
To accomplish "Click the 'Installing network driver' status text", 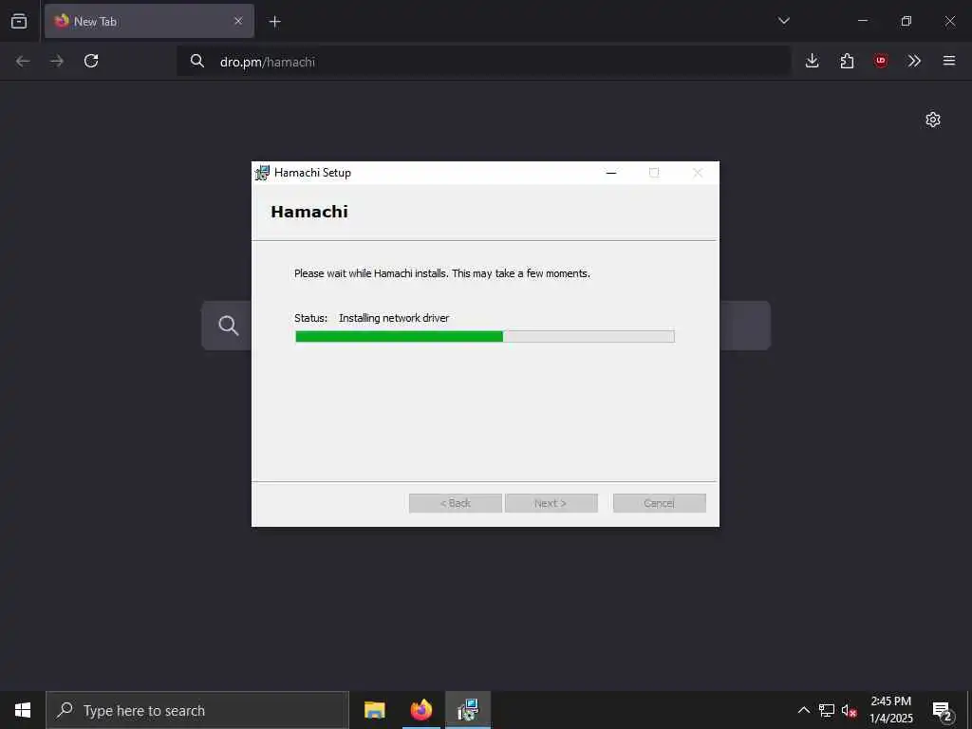I will [394, 318].
